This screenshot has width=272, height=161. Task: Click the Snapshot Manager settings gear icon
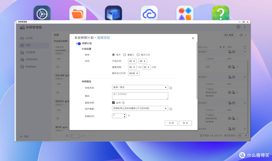238,27
